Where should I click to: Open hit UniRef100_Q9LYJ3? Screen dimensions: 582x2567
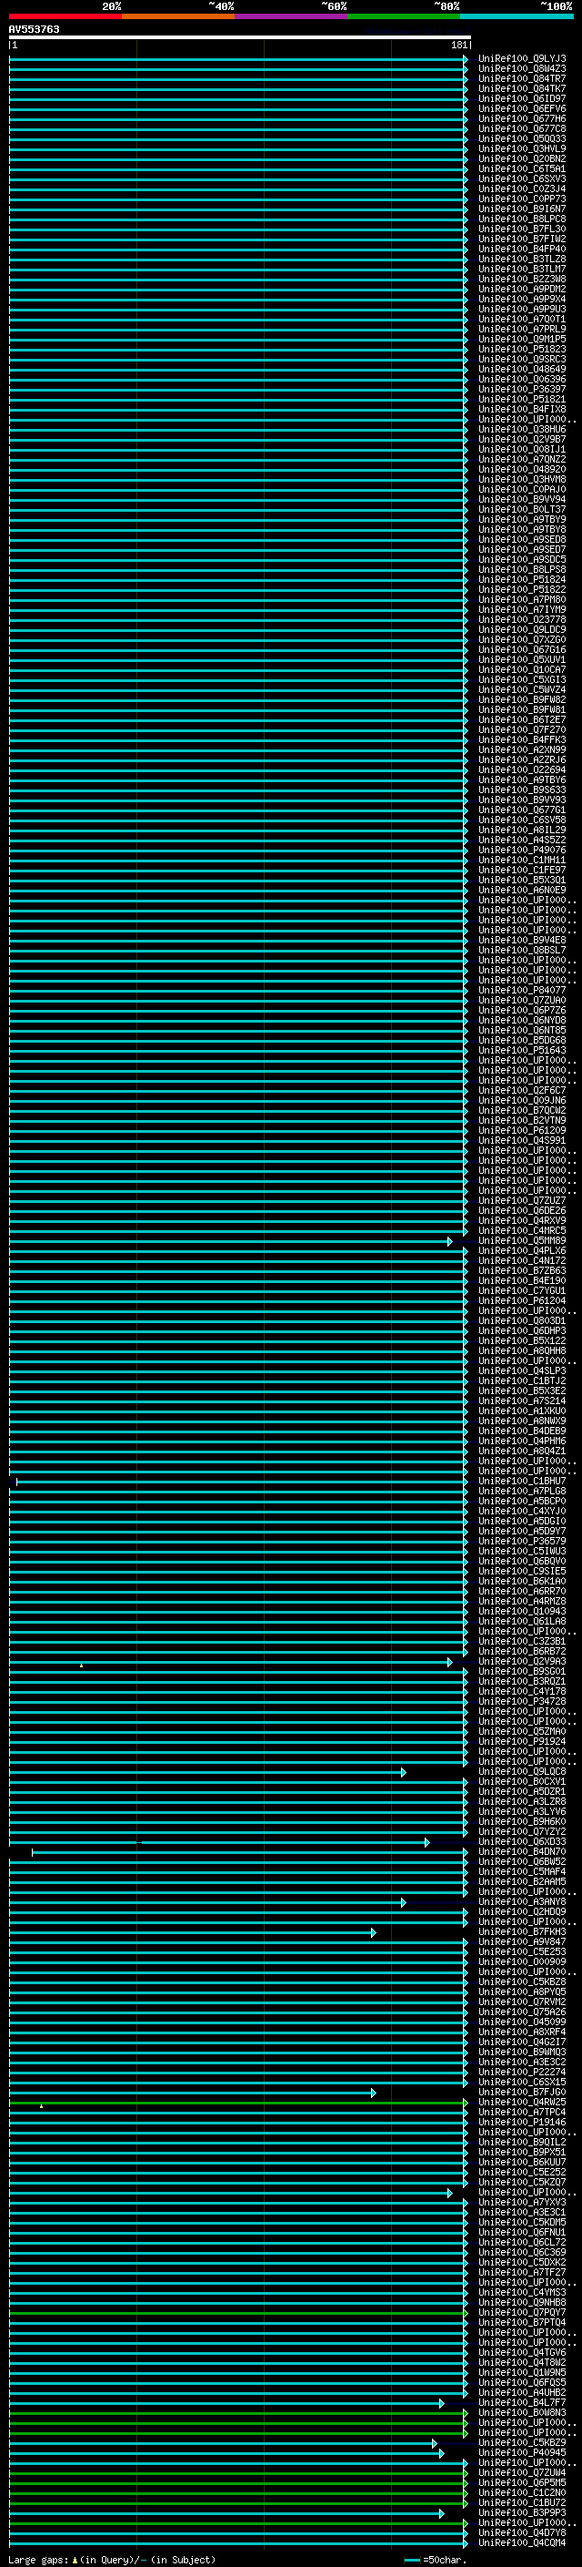tap(522, 59)
